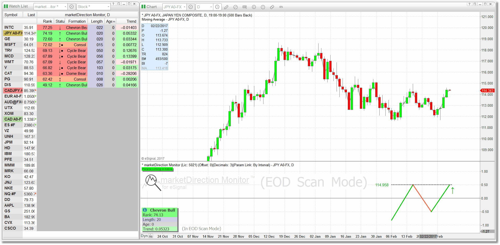The height and width of the screenshot is (245, 500).
Task: Select the INTC row symbol
Action: pos(9,27)
